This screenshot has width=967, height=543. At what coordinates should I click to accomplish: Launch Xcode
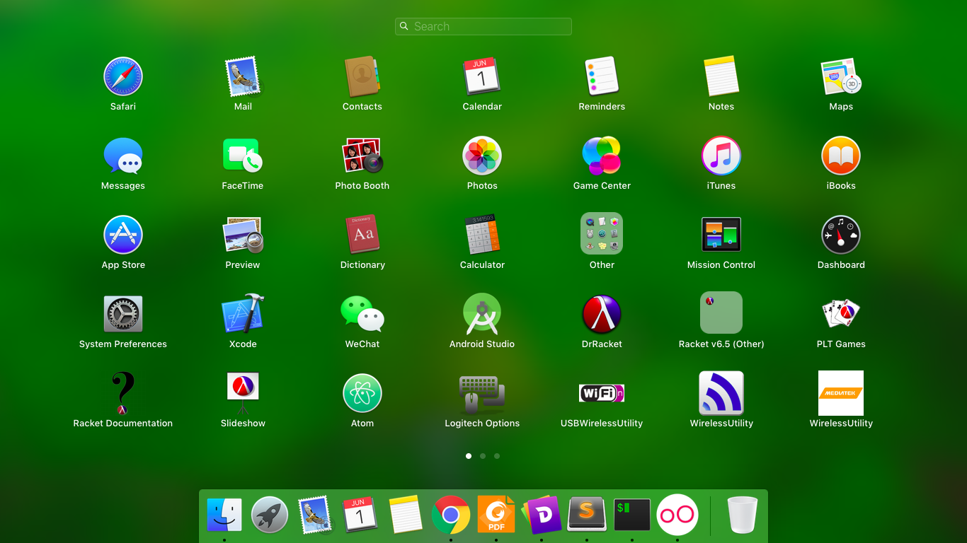[x=243, y=314]
